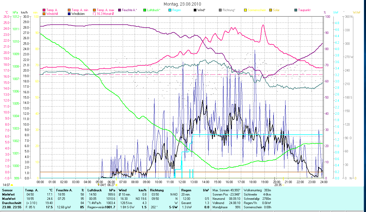Click the 06:27 sunrise marker on time axis
This screenshot has height=212, width=366.
click(x=111, y=185)
